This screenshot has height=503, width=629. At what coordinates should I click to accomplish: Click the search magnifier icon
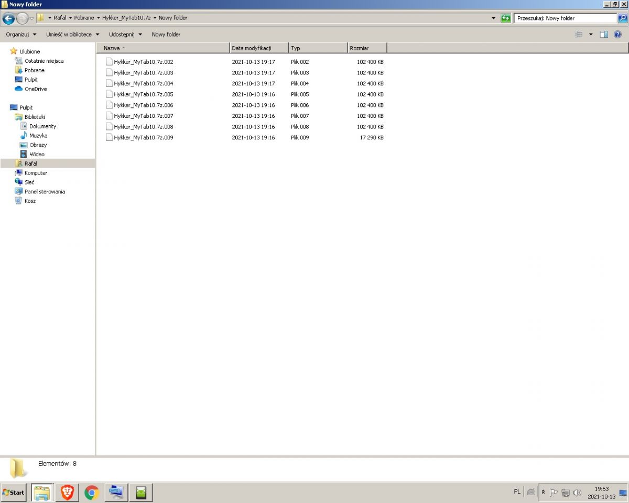tap(623, 18)
